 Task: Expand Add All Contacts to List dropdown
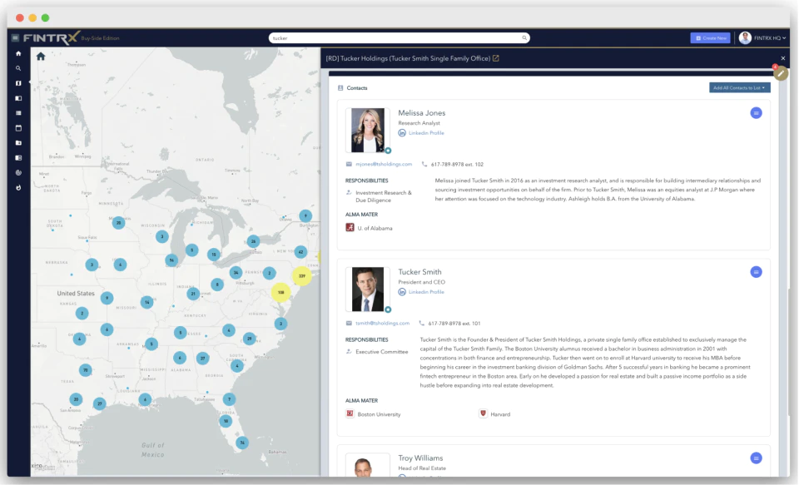[739, 88]
